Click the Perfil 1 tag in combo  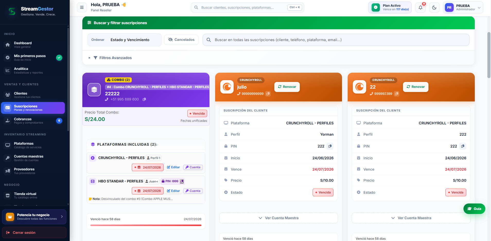(x=154, y=158)
